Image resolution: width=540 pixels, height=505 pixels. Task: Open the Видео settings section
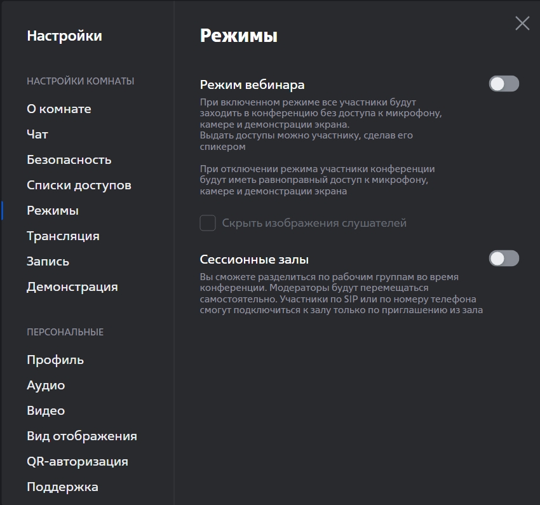point(46,411)
